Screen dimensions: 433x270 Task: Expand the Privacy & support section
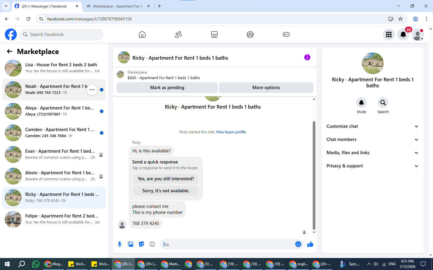point(373,166)
